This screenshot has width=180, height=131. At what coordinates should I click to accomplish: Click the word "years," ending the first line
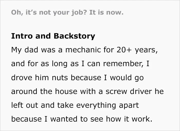146,50
